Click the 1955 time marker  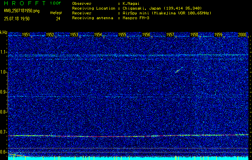point(122,35)
